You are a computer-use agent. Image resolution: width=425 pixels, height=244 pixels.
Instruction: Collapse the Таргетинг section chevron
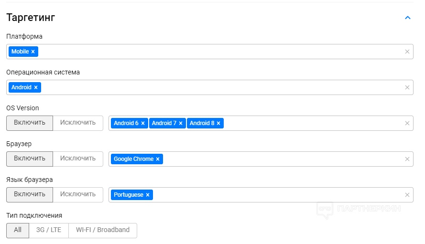point(408,18)
